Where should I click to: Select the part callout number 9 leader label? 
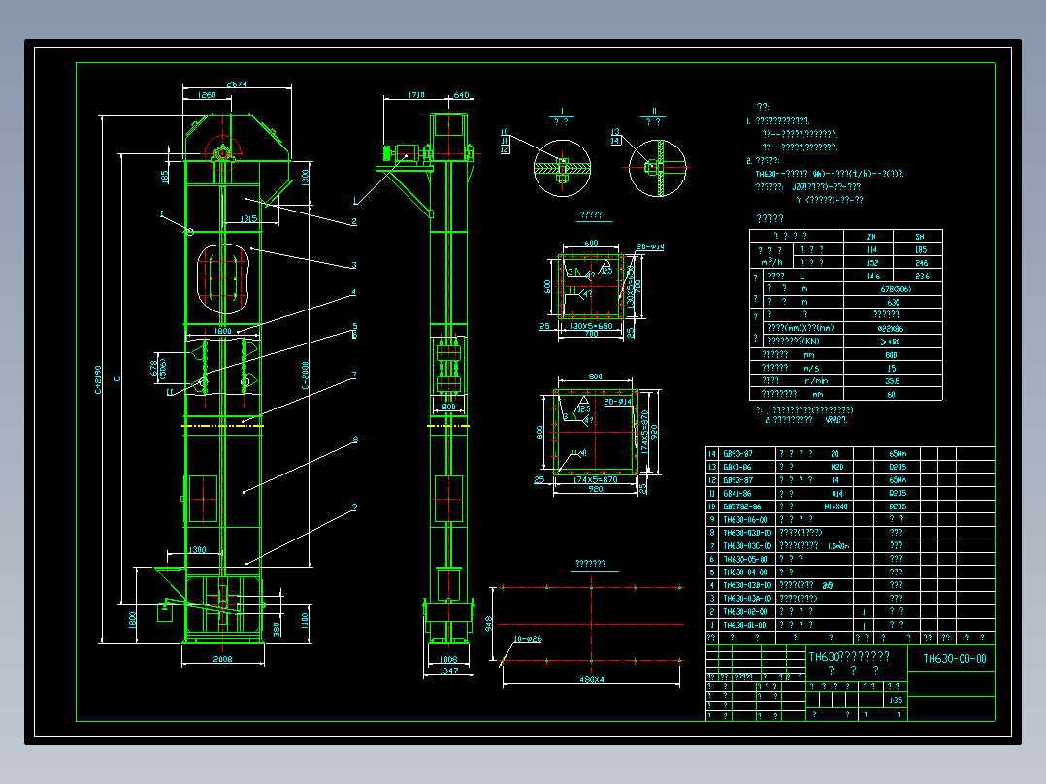355,506
